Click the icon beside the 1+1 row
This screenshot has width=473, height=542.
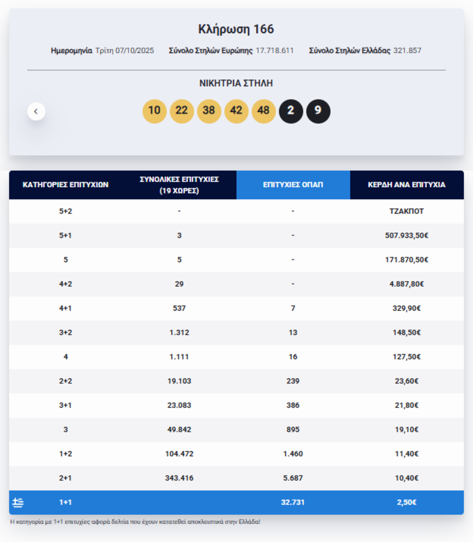click(x=18, y=502)
